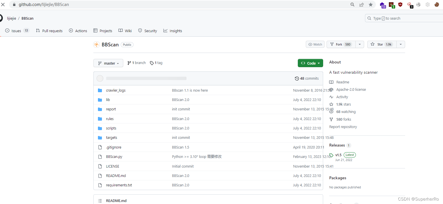Open the Security tab
The width and height of the screenshot is (443, 204).
pos(147,31)
